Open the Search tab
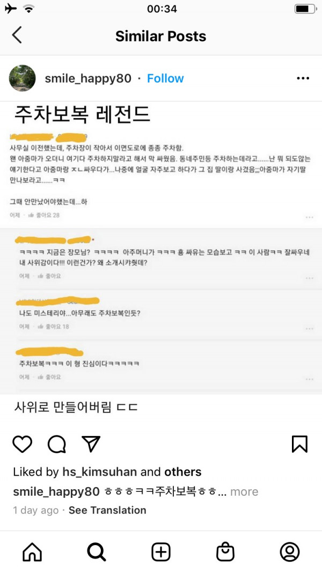322x573 pixels. tap(97, 552)
